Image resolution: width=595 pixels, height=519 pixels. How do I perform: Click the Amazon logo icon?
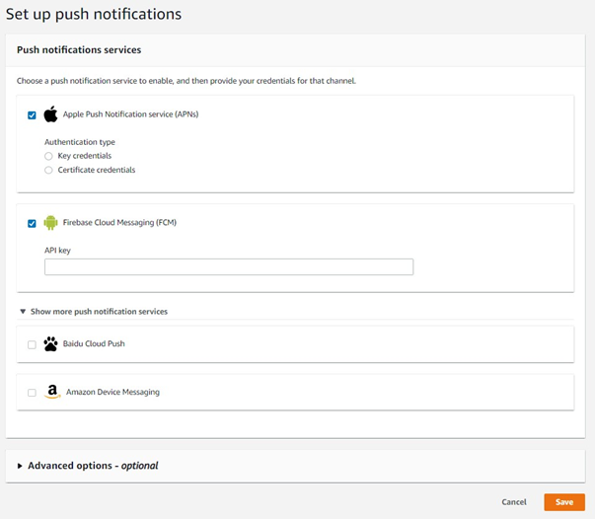click(x=50, y=392)
